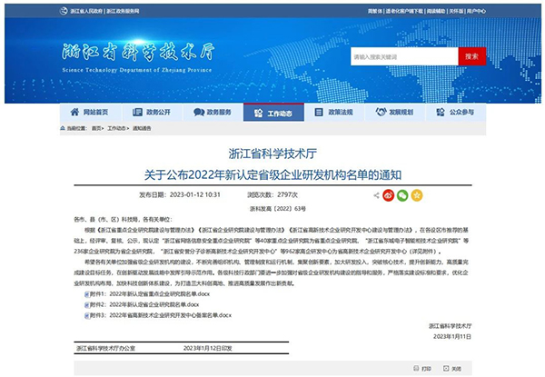Click the keyword search input field
Viewport: 545px width, 377px height.
pyautogui.click(x=402, y=56)
